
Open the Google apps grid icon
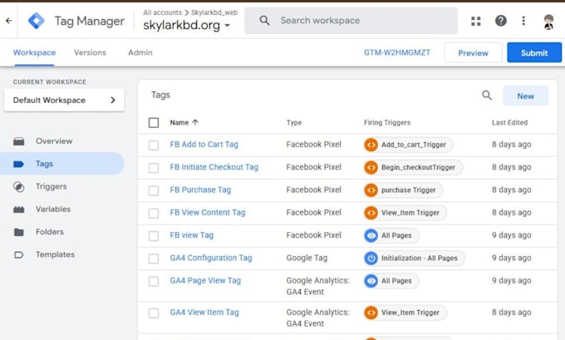[475, 21]
